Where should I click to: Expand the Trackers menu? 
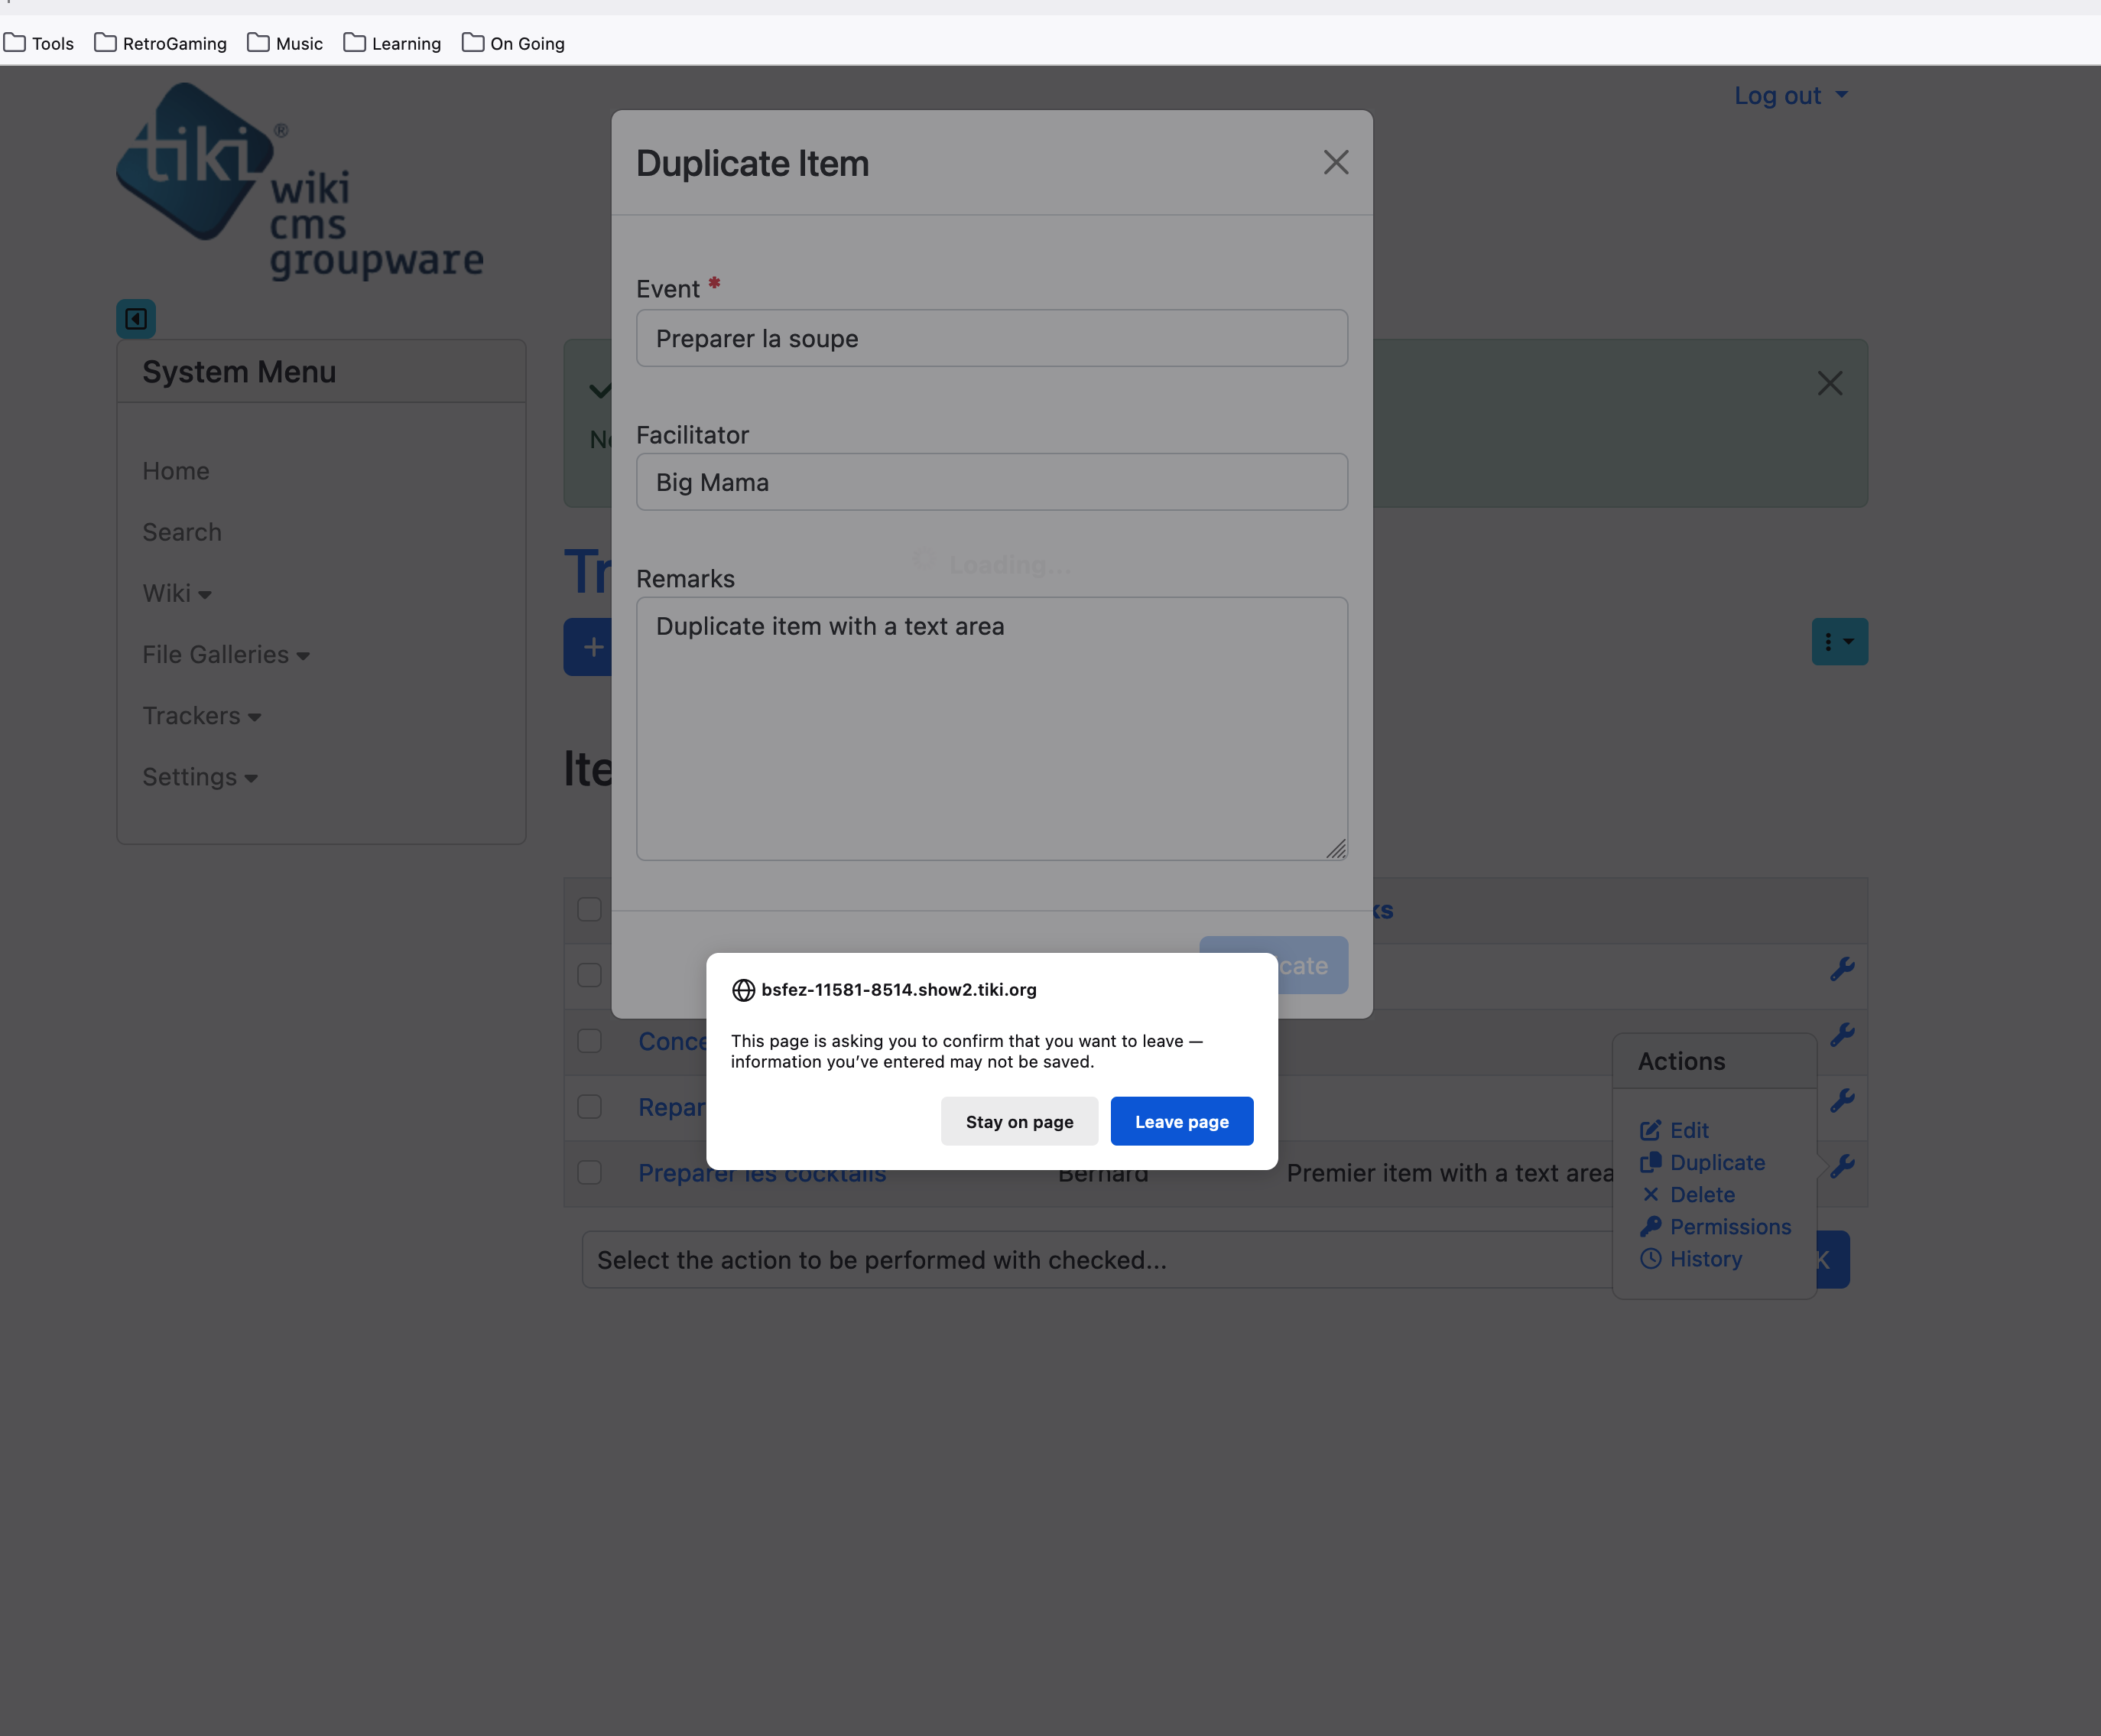point(202,716)
